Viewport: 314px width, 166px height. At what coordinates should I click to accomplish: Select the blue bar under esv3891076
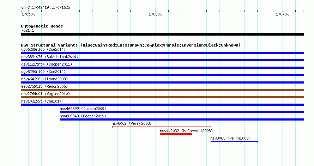pos(162,60)
